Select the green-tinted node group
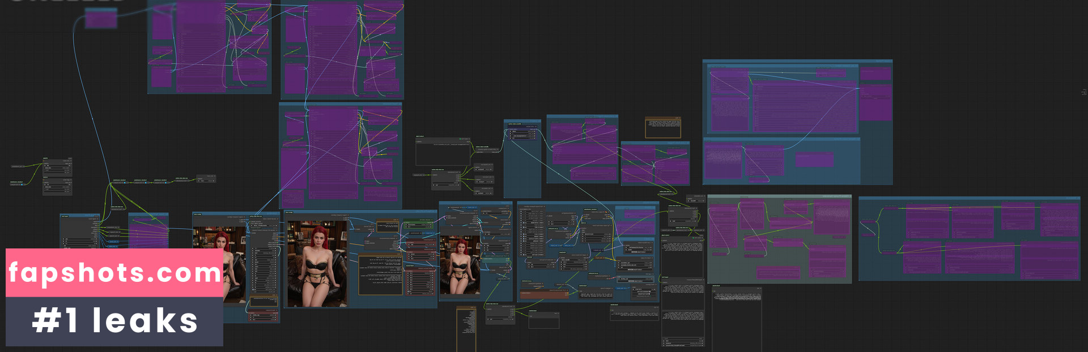Screen dimensions: 1088x352 click(779, 239)
